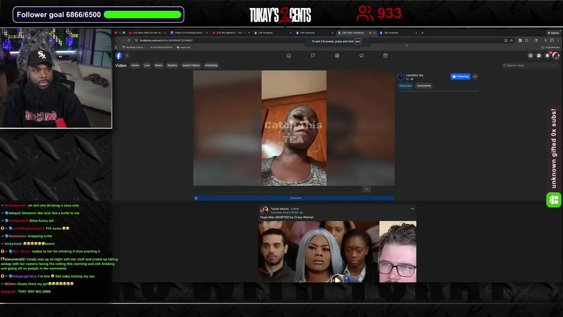Switch to Mom Finds Out Her browser tab
The height and width of the screenshot is (317, 563).
click(x=147, y=33)
